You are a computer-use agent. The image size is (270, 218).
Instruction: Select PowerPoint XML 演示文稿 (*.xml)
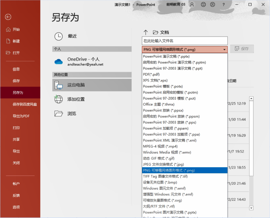(x=185, y=140)
